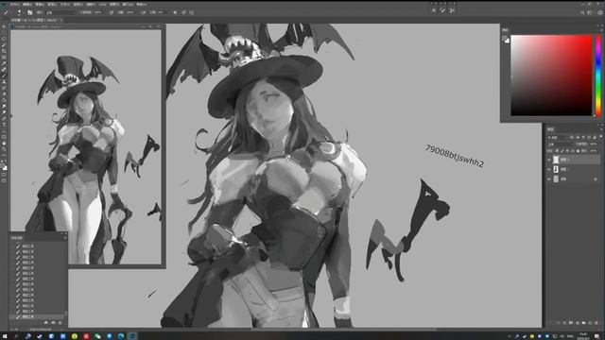Open the Help menu
605x340 pixels.
[x=142, y=4]
